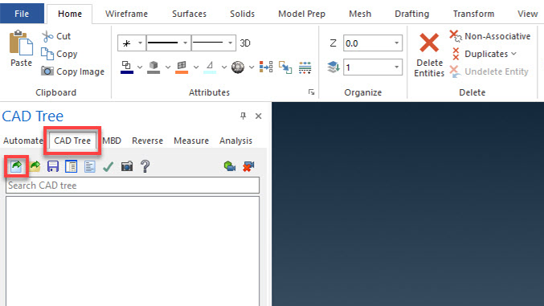This screenshot has height=306, width=544.
Task: Open the level number dropdown
Action: [x=396, y=67]
